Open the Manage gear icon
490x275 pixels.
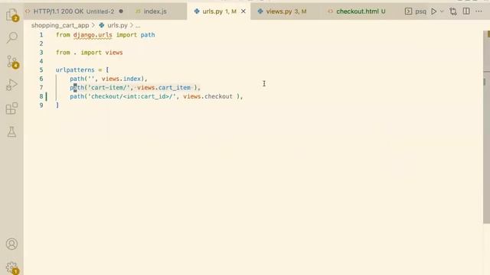[x=12, y=267]
